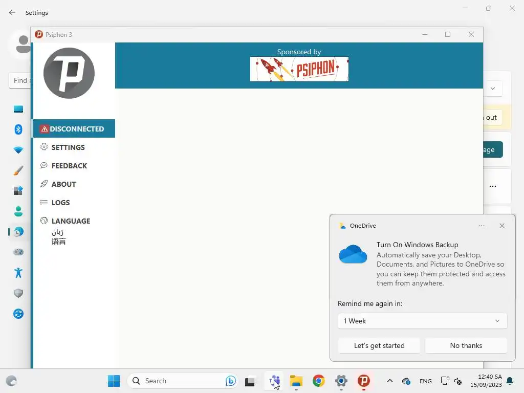Click the OneDrive cloud image
Viewport: 524px width, 393px height.
[x=353, y=254]
